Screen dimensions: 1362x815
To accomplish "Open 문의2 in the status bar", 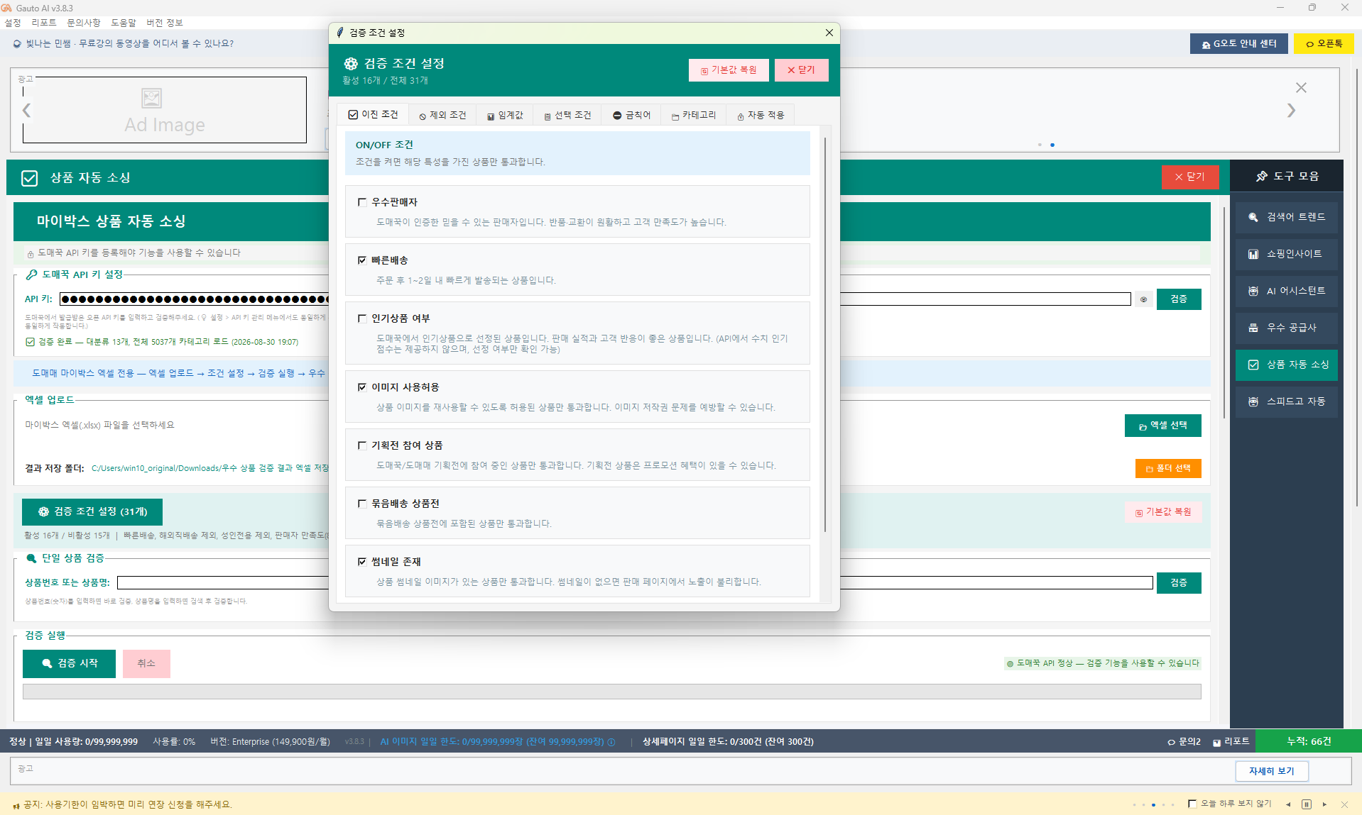I will (1184, 742).
